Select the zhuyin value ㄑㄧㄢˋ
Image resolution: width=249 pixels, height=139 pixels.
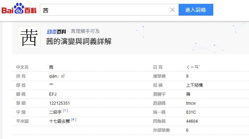click(x=193, y=67)
